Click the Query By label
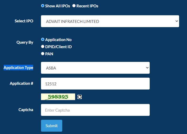This screenshot has width=187, height=134. [x=25, y=42]
